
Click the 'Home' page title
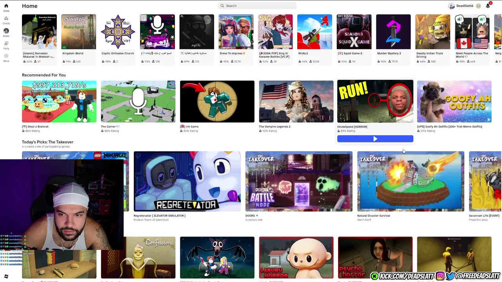click(30, 6)
